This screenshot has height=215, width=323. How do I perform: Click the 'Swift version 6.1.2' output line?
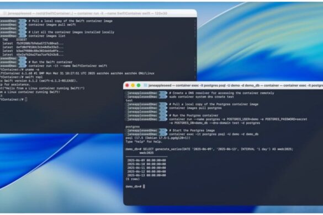[39, 81]
